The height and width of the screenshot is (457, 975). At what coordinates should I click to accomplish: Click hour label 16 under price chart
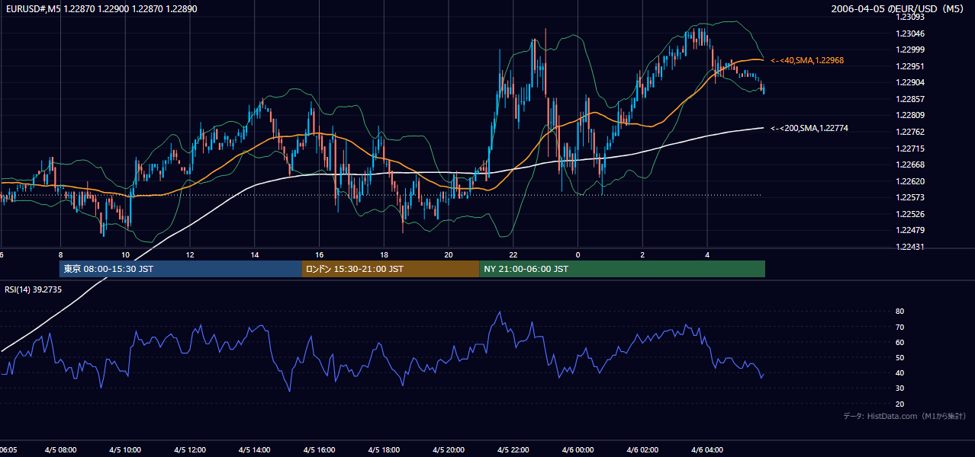(320, 255)
